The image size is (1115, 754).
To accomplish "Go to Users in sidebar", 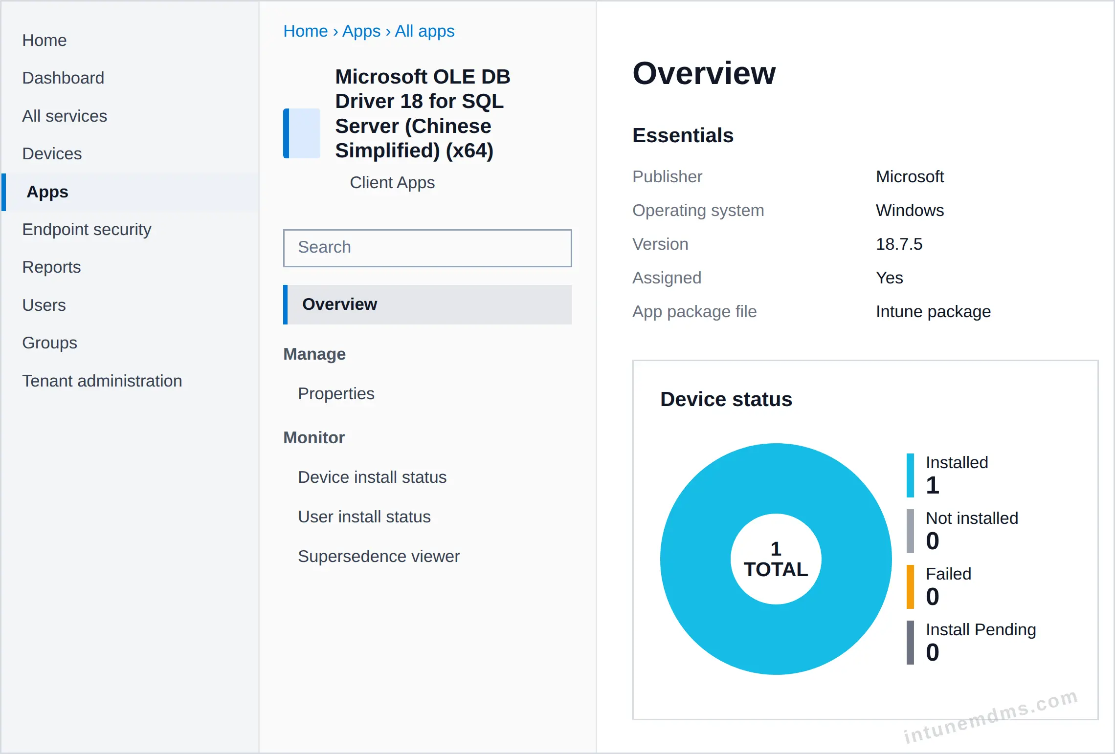I will [44, 305].
